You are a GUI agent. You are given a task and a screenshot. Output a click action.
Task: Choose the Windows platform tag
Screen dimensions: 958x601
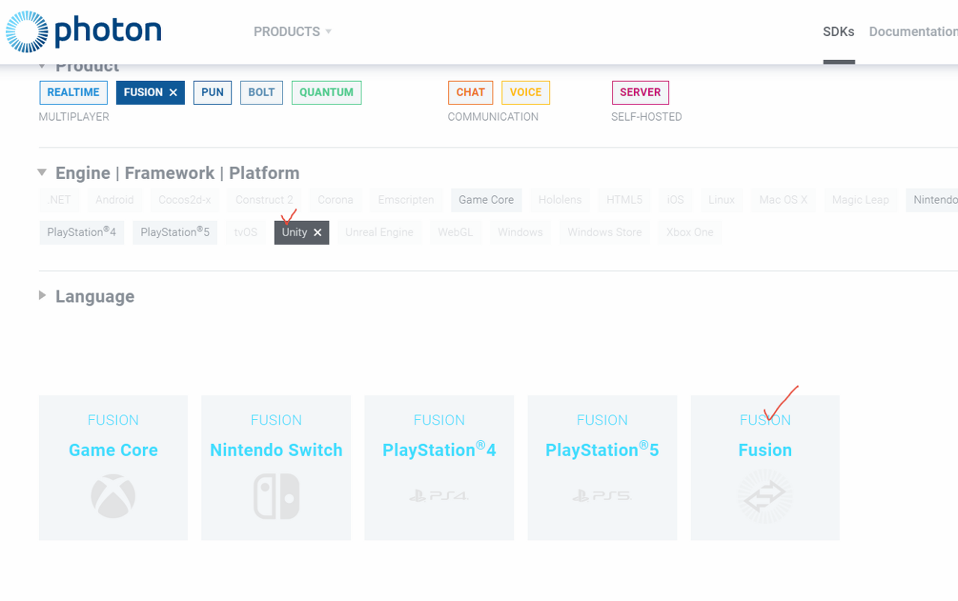[520, 232]
